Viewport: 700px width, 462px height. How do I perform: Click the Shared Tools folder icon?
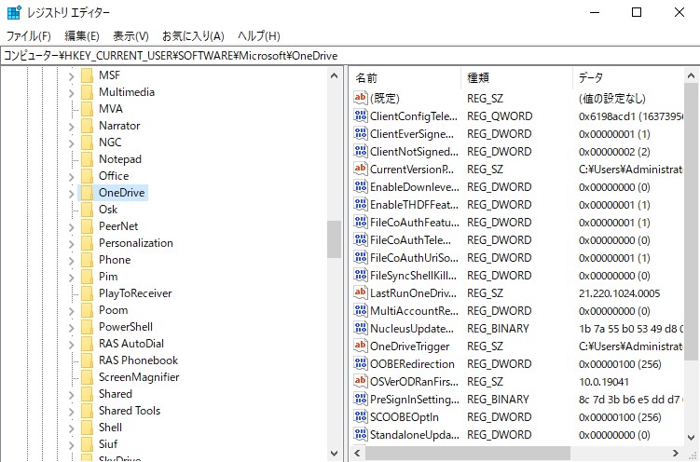(x=87, y=411)
